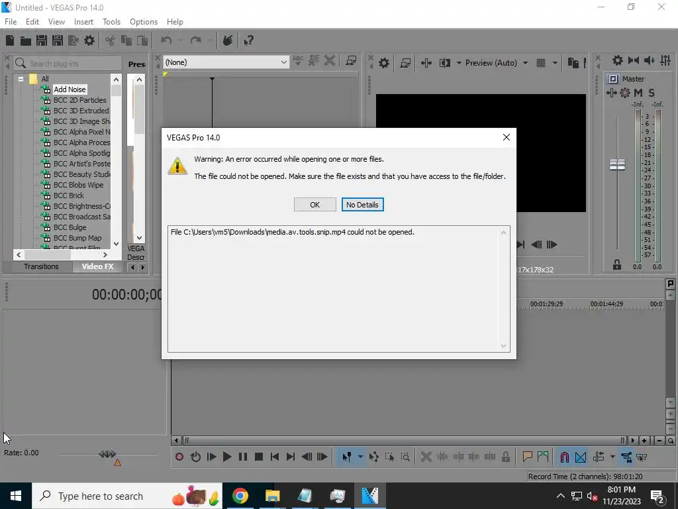
Task: Open the Insert menu
Action: click(83, 22)
